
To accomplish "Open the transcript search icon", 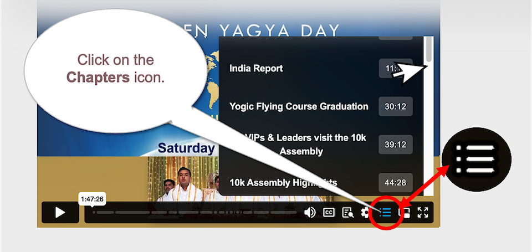I will pyautogui.click(x=348, y=213).
